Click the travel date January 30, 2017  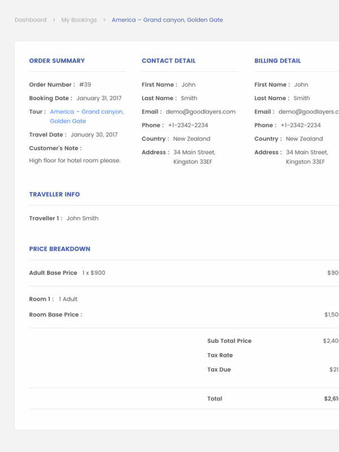point(94,135)
